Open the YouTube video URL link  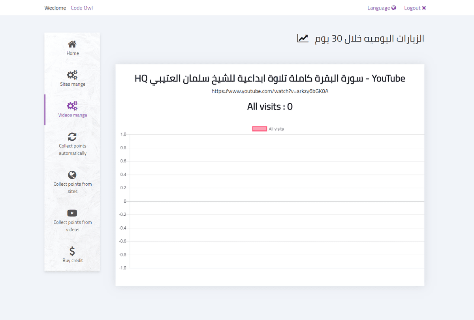tap(270, 91)
